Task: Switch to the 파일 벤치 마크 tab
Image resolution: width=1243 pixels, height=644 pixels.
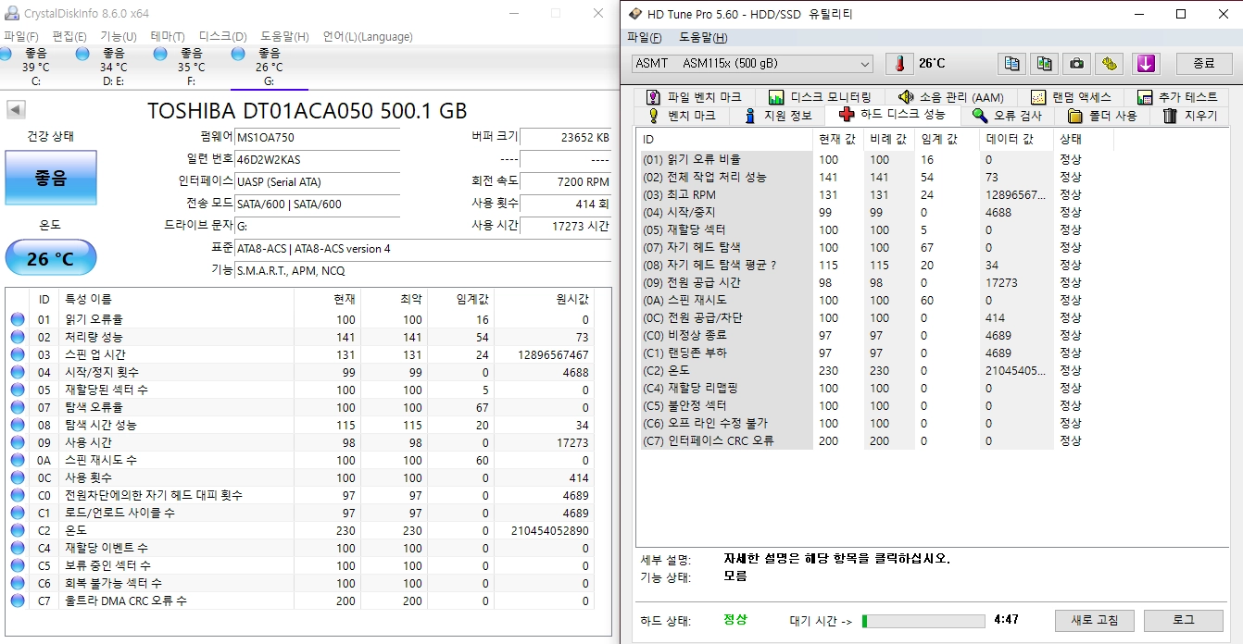Action: point(694,97)
